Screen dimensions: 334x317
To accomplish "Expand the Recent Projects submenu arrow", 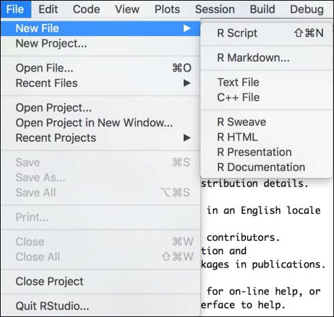I will 187,138.
